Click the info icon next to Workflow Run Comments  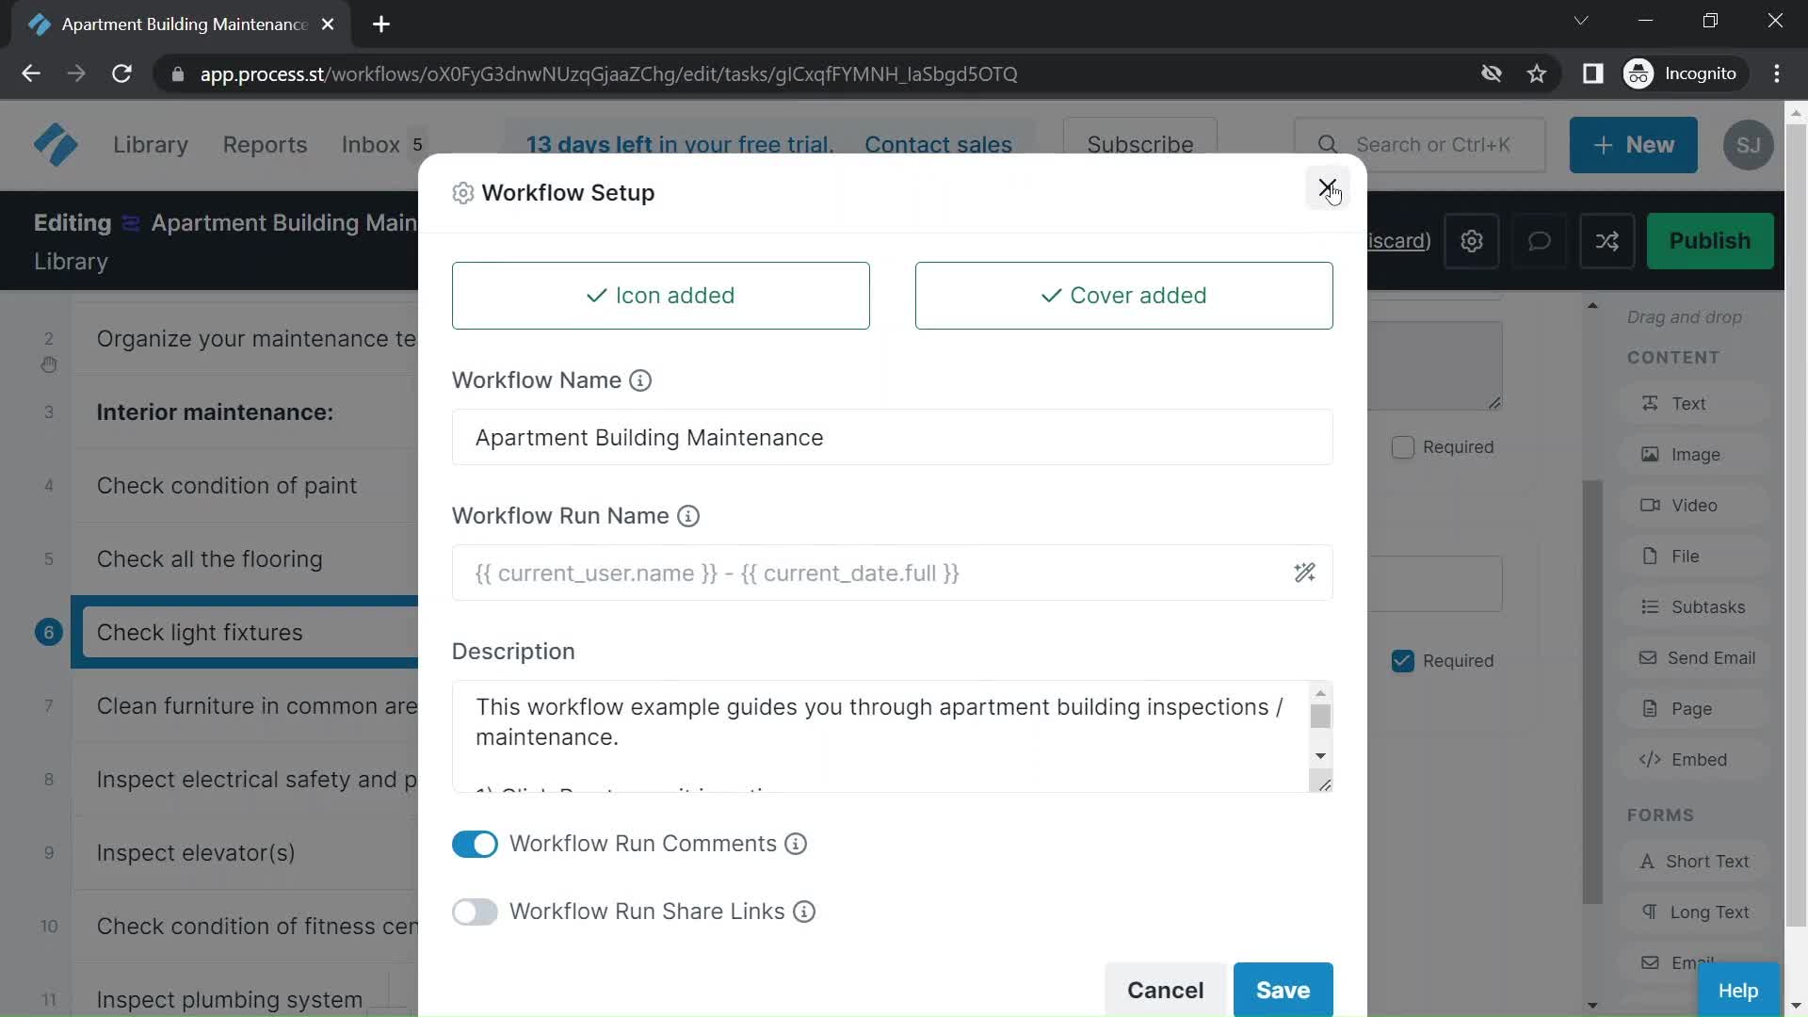point(795,843)
